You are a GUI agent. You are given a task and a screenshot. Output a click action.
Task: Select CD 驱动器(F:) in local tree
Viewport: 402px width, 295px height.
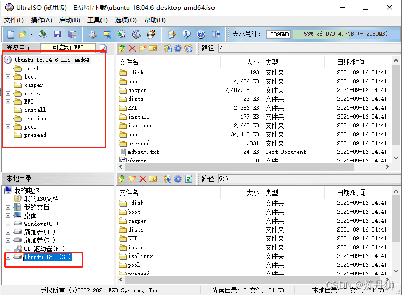[x=44, y=249]
